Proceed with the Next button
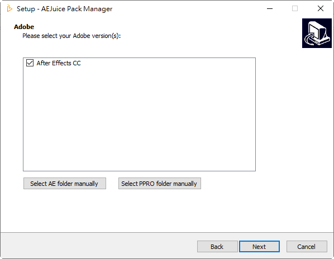Screen dimensions: 334x259 [259, 247]
